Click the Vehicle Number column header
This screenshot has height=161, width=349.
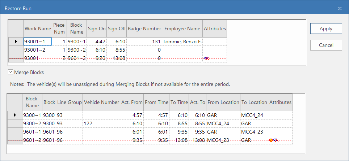click(101, 102)
